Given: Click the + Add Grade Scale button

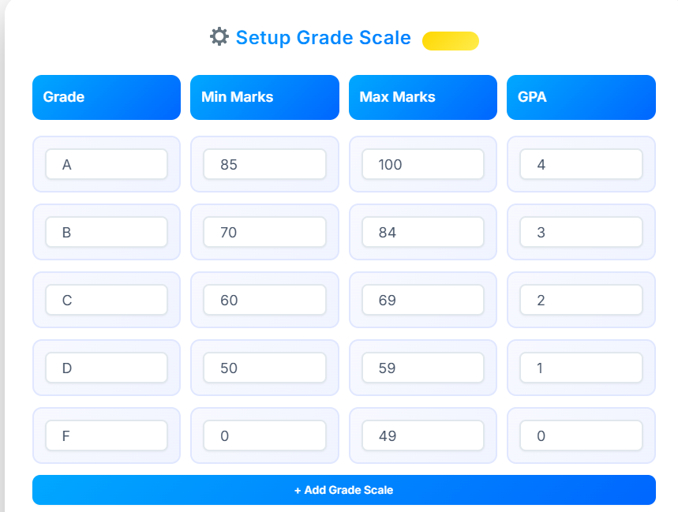Looking at the screenshot, I should [343, 490].
